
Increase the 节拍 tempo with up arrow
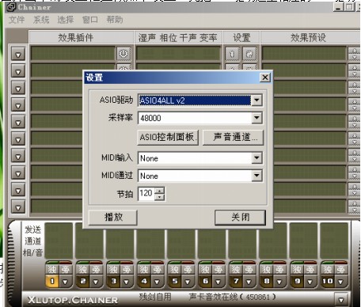click(159, 191)
